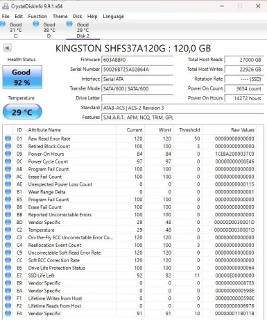Click the status icon for row EA
Viewport: 267px width, 320px height.
pyautogui.click(x=8, y=291)
